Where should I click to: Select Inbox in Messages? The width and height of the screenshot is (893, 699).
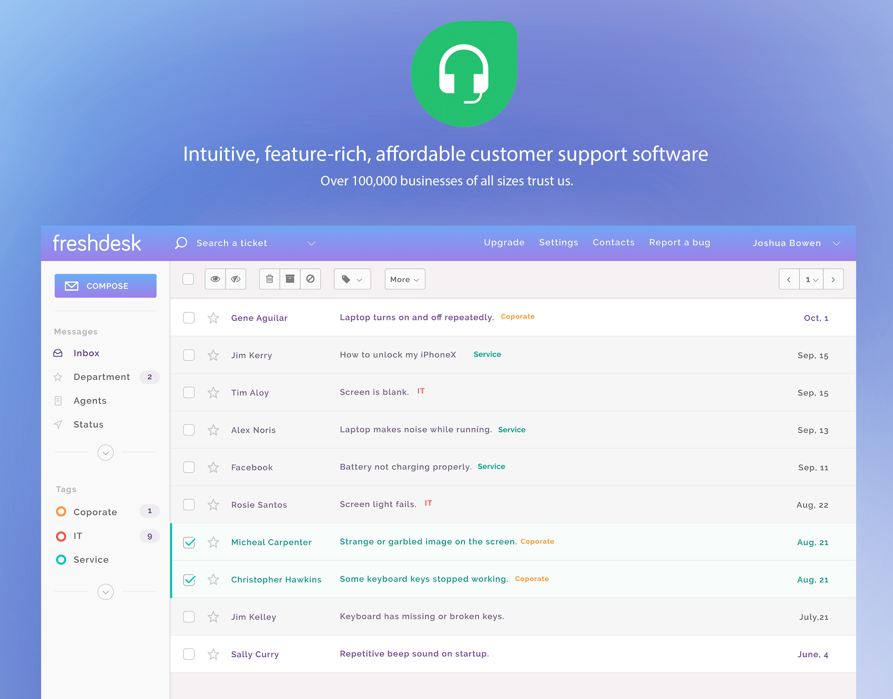(86, 353)
